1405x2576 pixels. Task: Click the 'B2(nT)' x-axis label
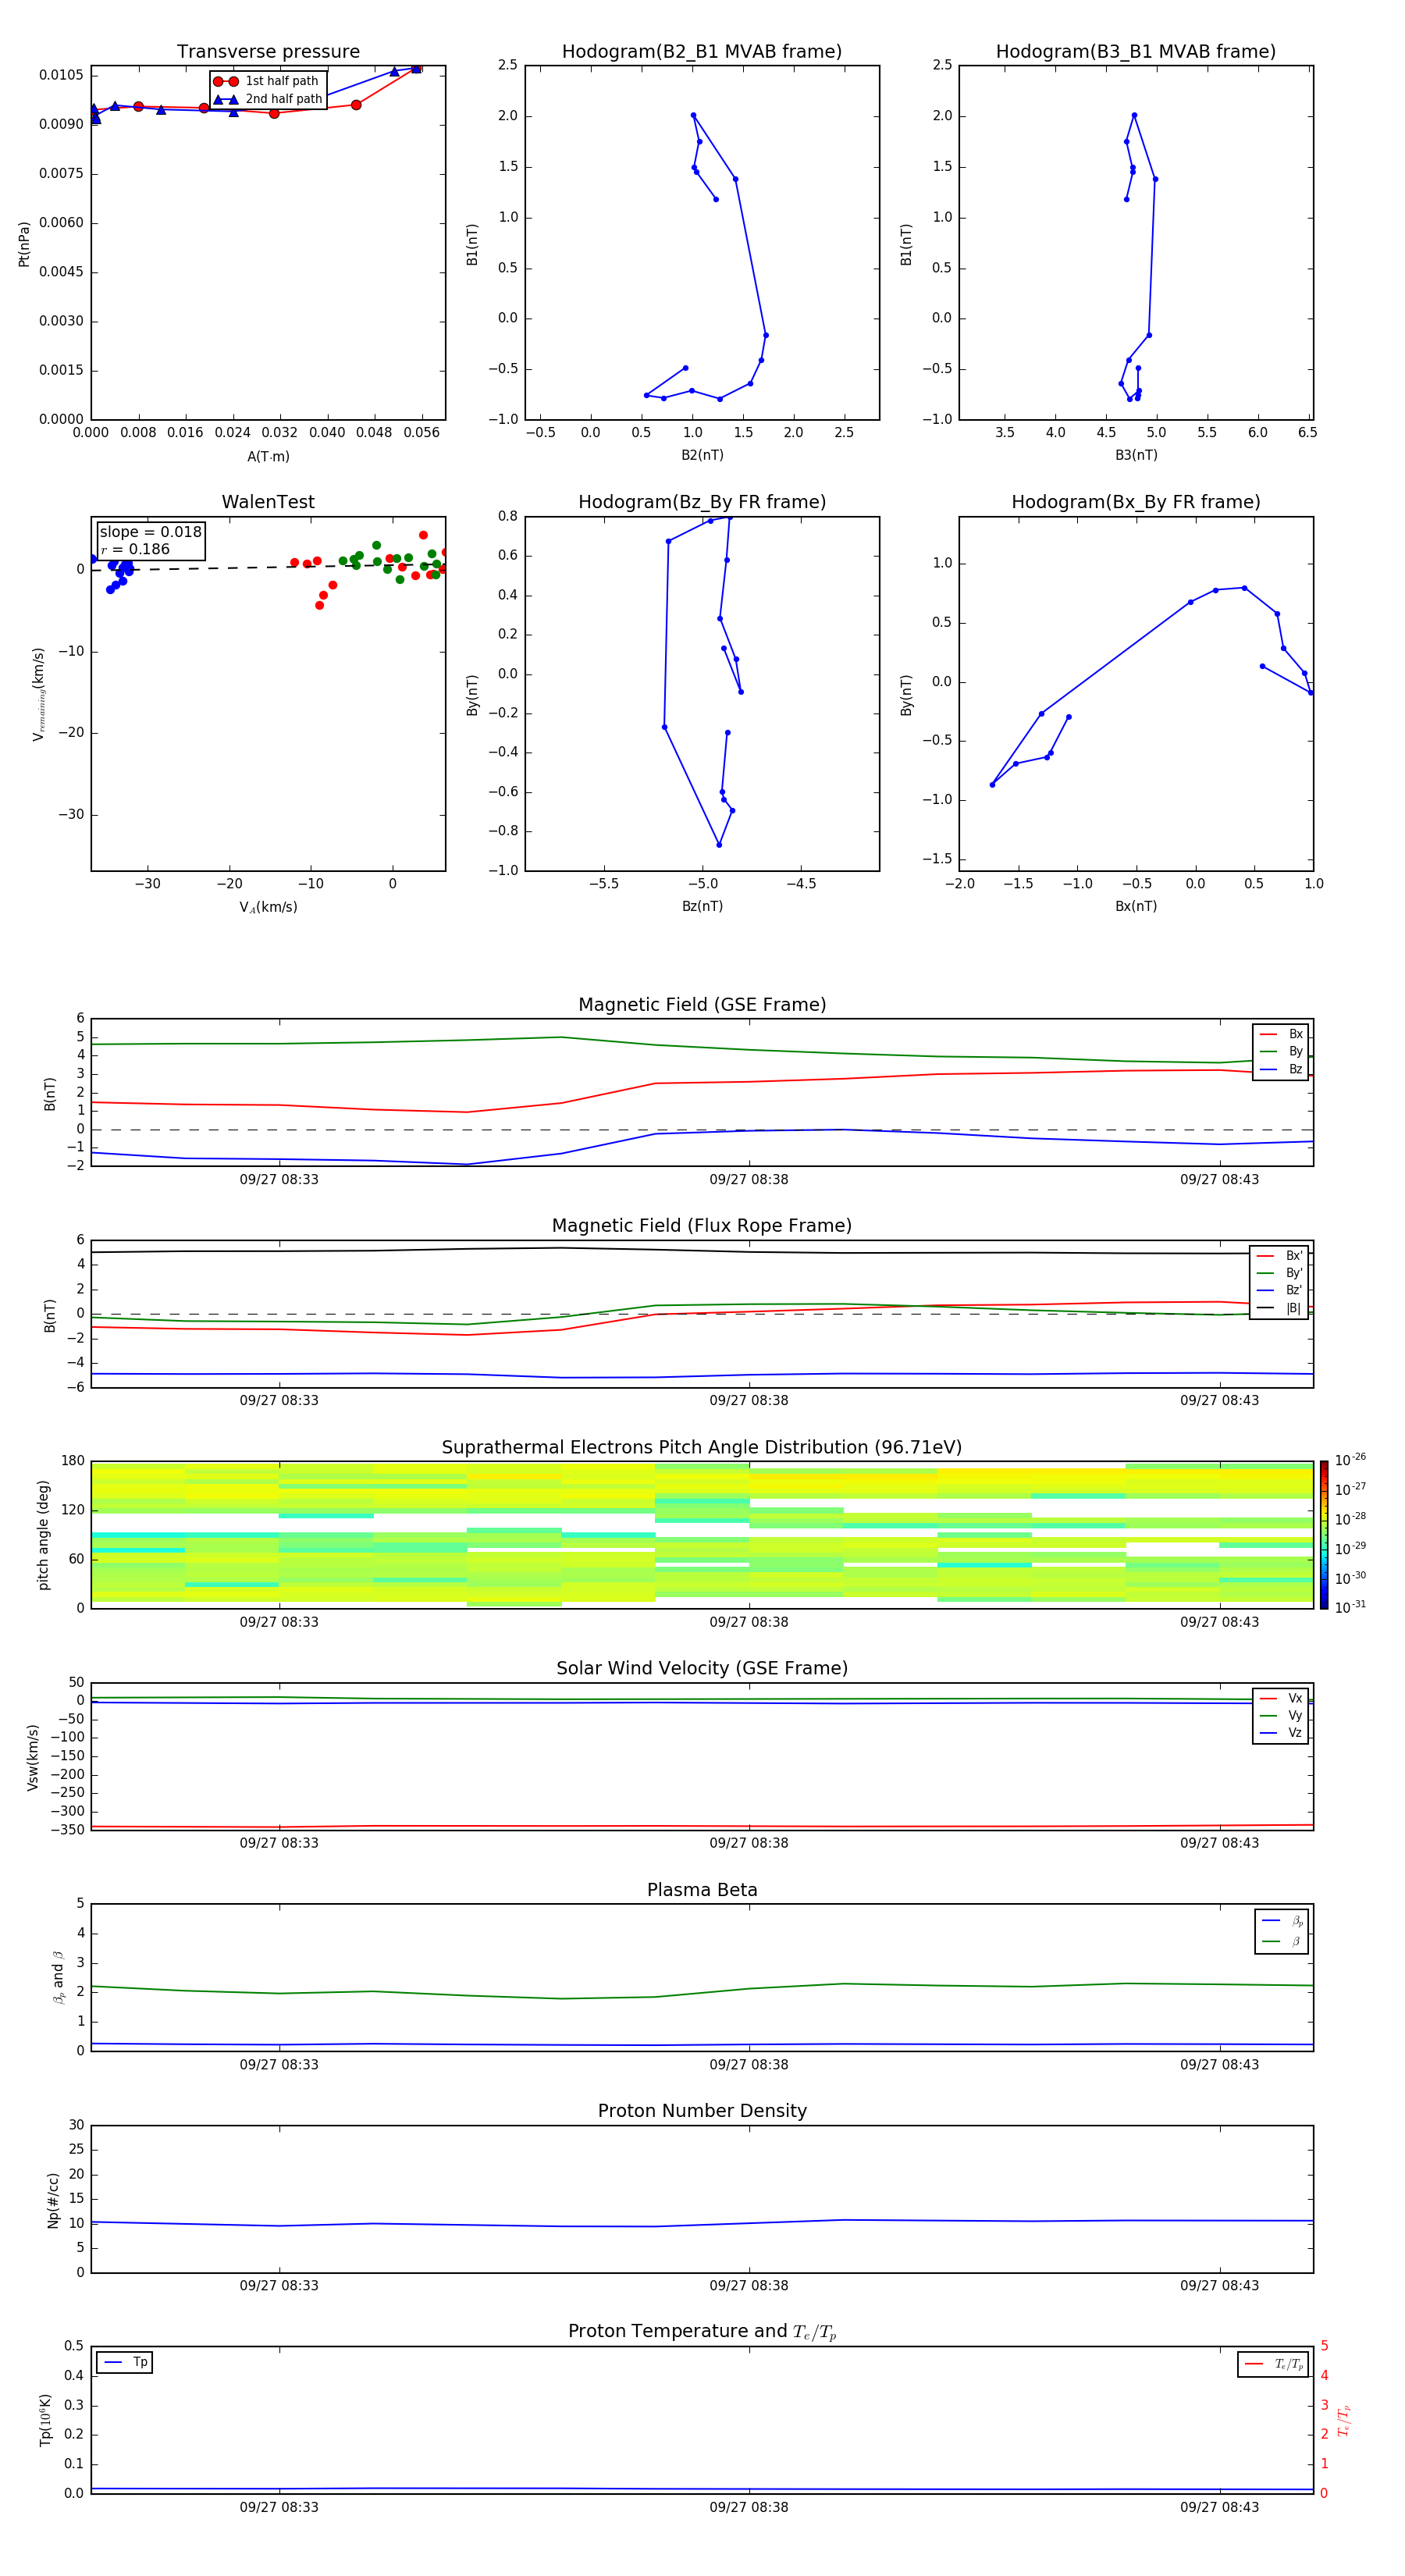702,455
